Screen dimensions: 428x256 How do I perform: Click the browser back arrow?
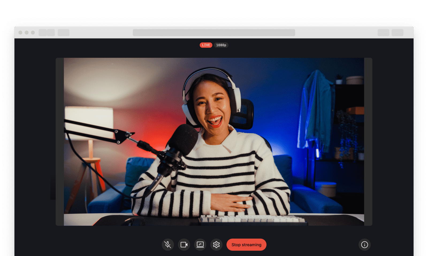[x=42, y=33]
